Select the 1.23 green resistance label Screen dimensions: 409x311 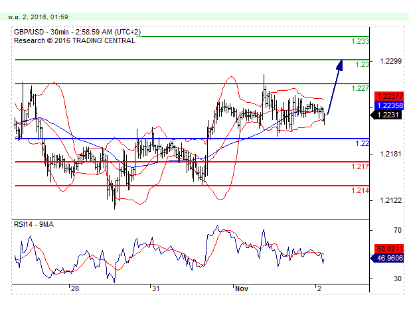(363, 64)
